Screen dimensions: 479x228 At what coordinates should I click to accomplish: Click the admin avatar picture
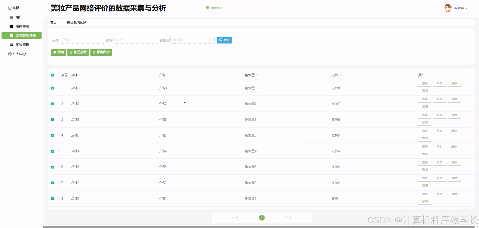[448, 8]
